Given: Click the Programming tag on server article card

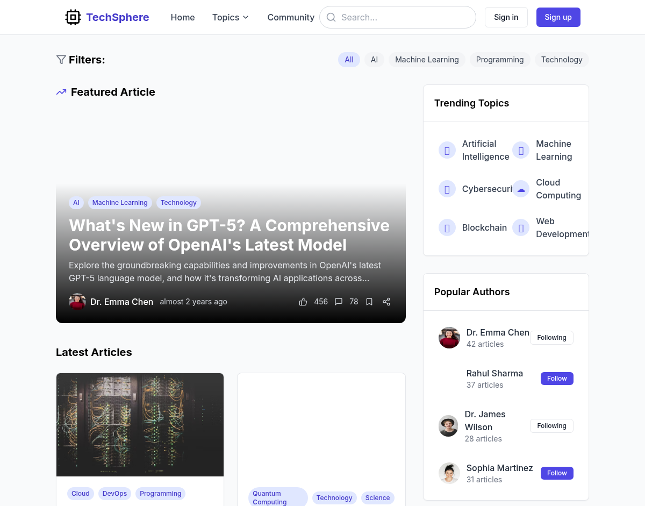Looking at the screenshot, I should [161, 494].
